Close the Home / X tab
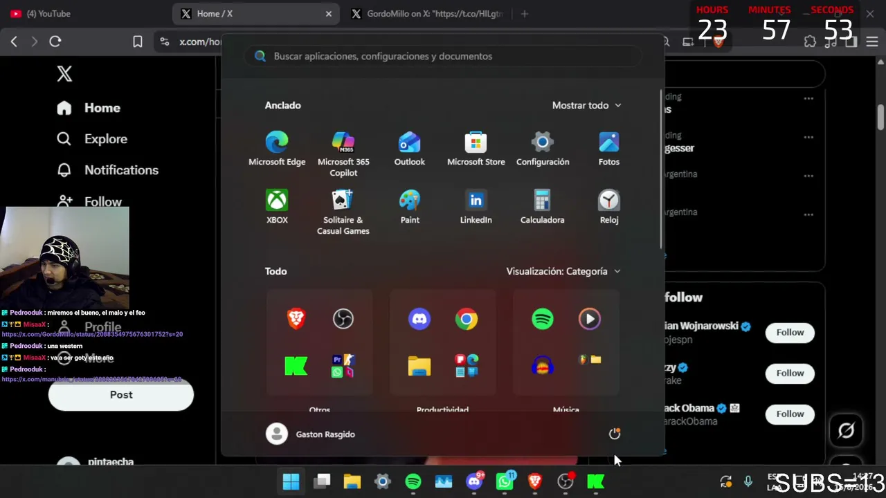The width and height of the screenshot is (886, 498). [329, 14]
